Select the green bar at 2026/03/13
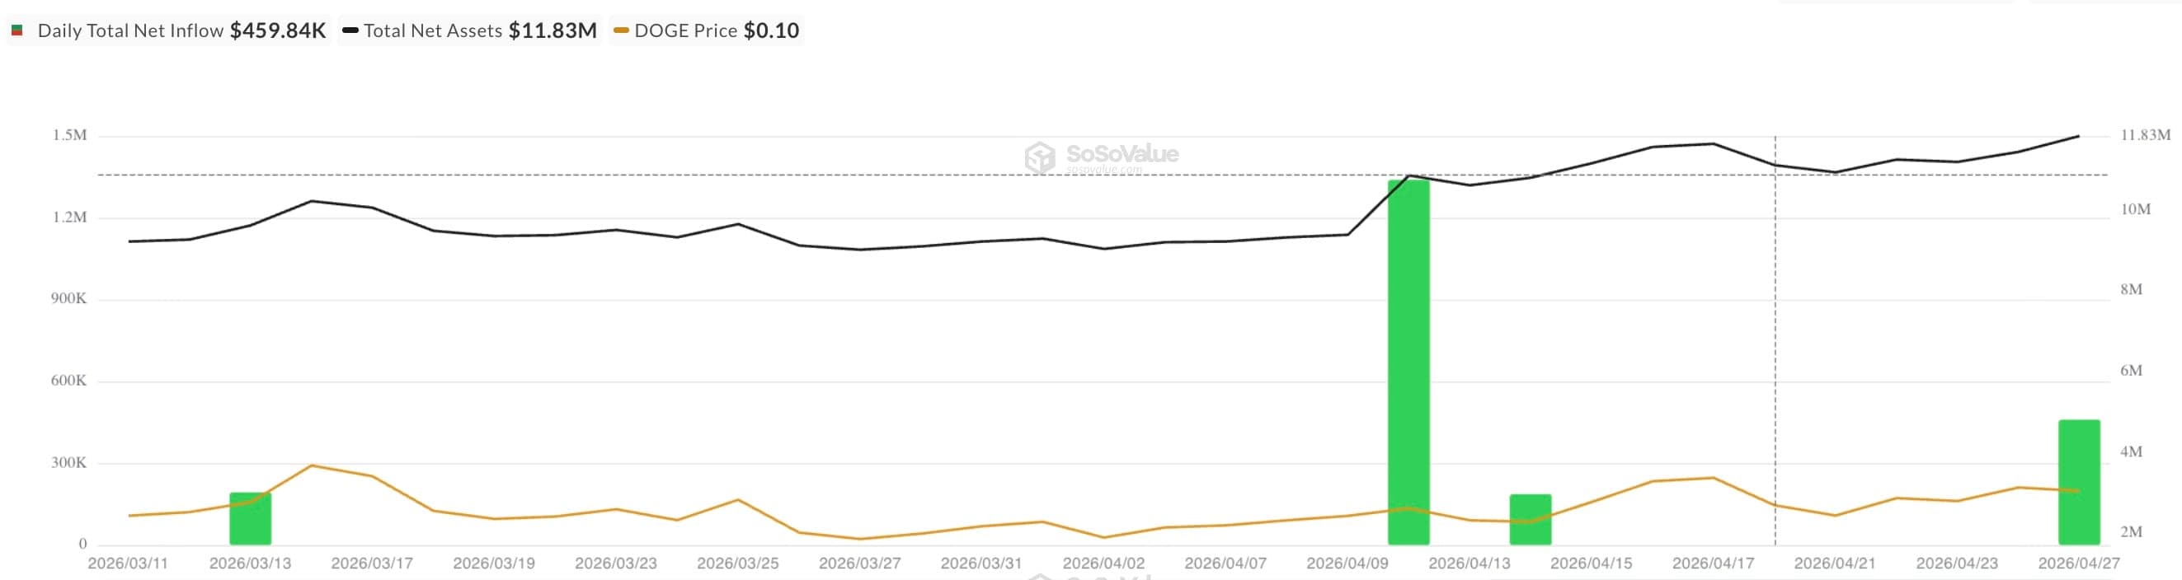 click(x=250, y=518)
